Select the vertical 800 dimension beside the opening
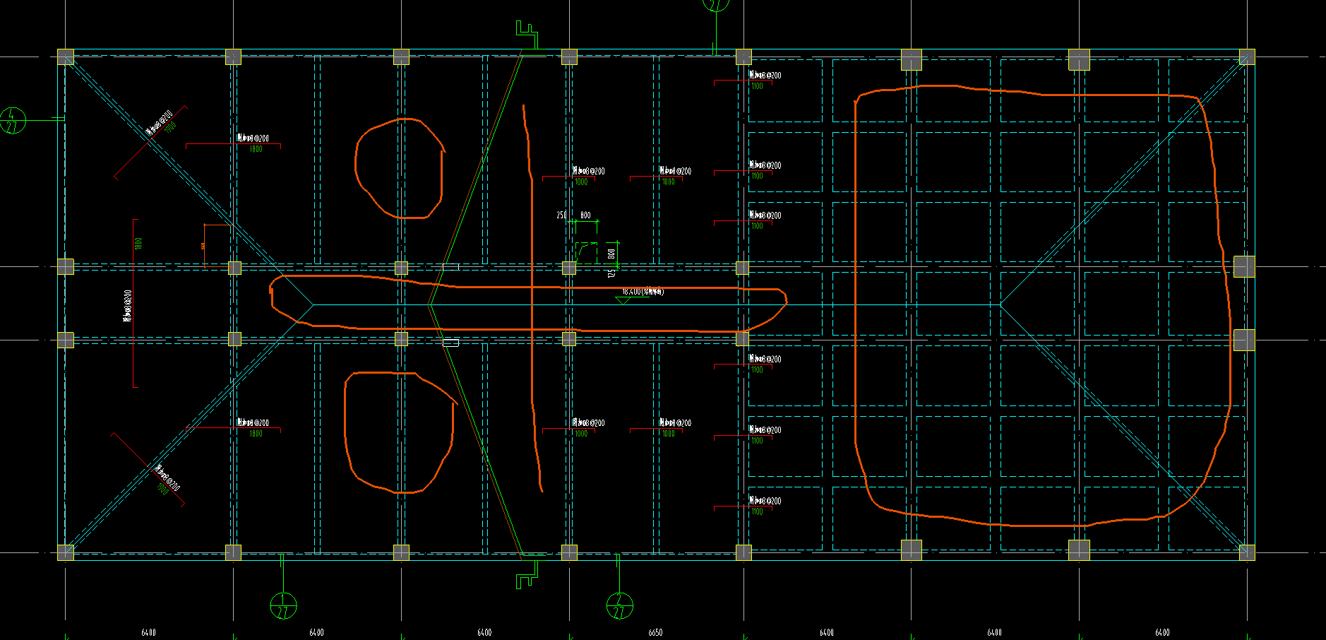1326x640 pixels. [611, 253]
